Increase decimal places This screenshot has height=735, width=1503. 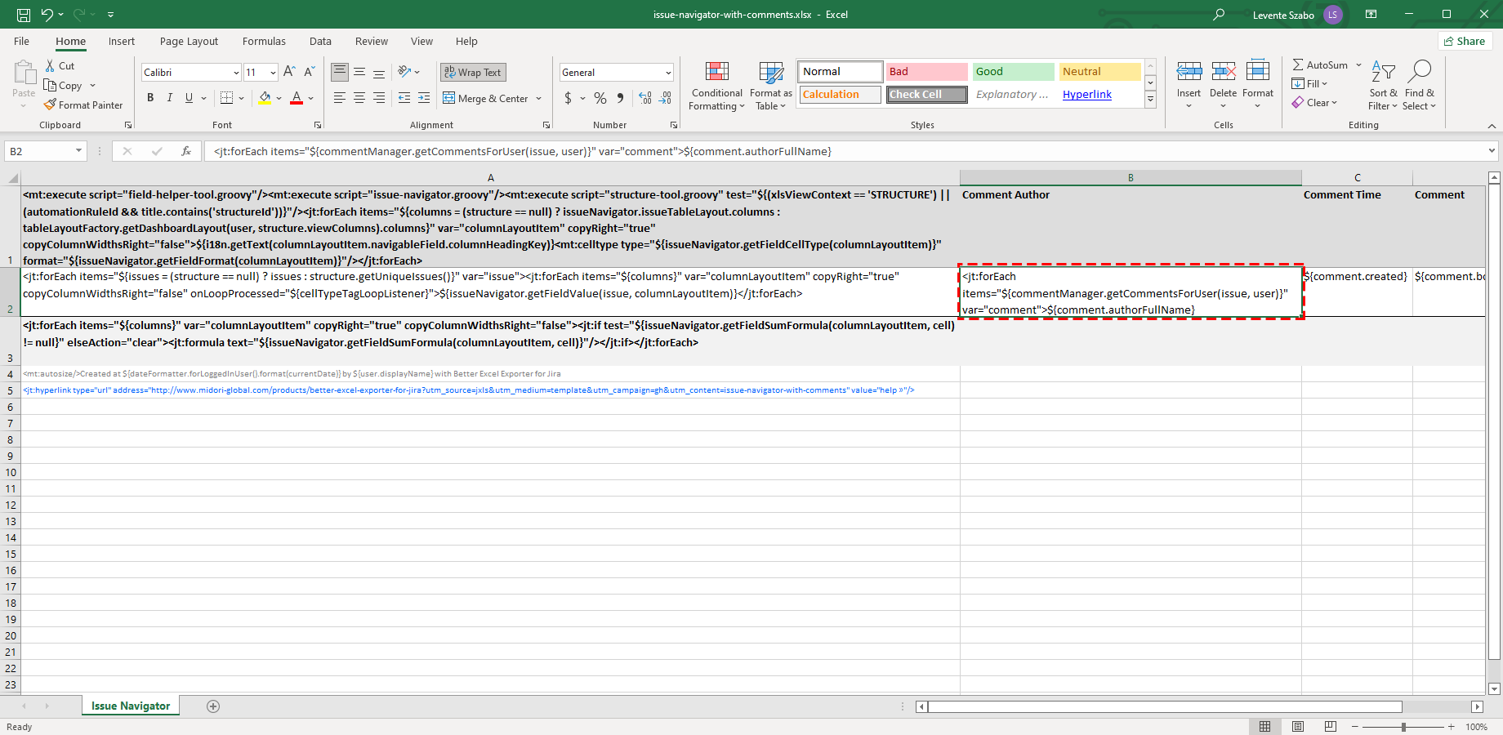click(645, 98)
